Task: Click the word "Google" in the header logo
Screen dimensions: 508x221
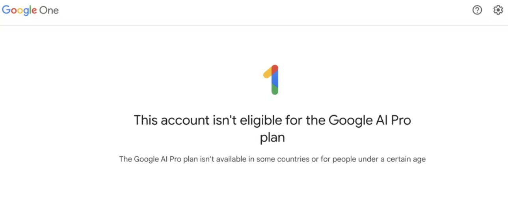Action: click(x=19, y=11)
